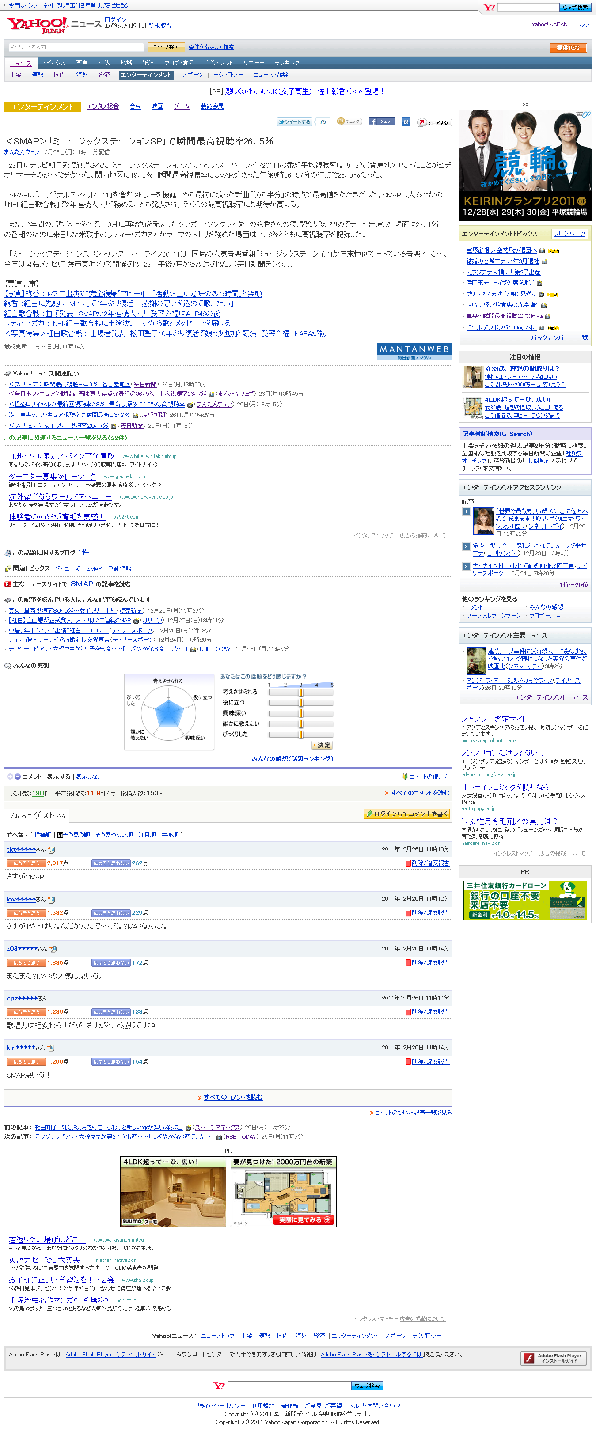This screenshot has height=1435, width=596.
Task: Click the 考えさせられる rating slider
Action: (x=301, y=692)
